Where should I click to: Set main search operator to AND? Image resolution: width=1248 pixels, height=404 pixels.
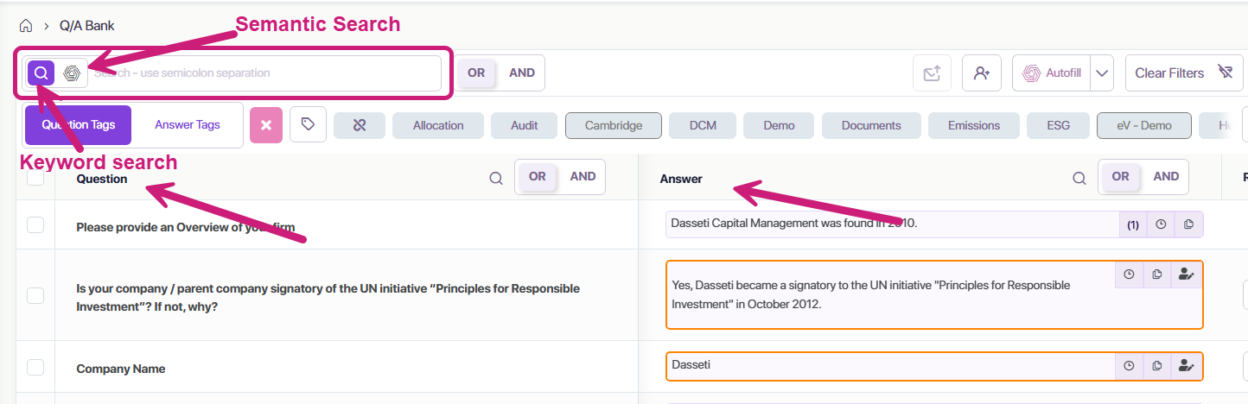pos(522,73)
